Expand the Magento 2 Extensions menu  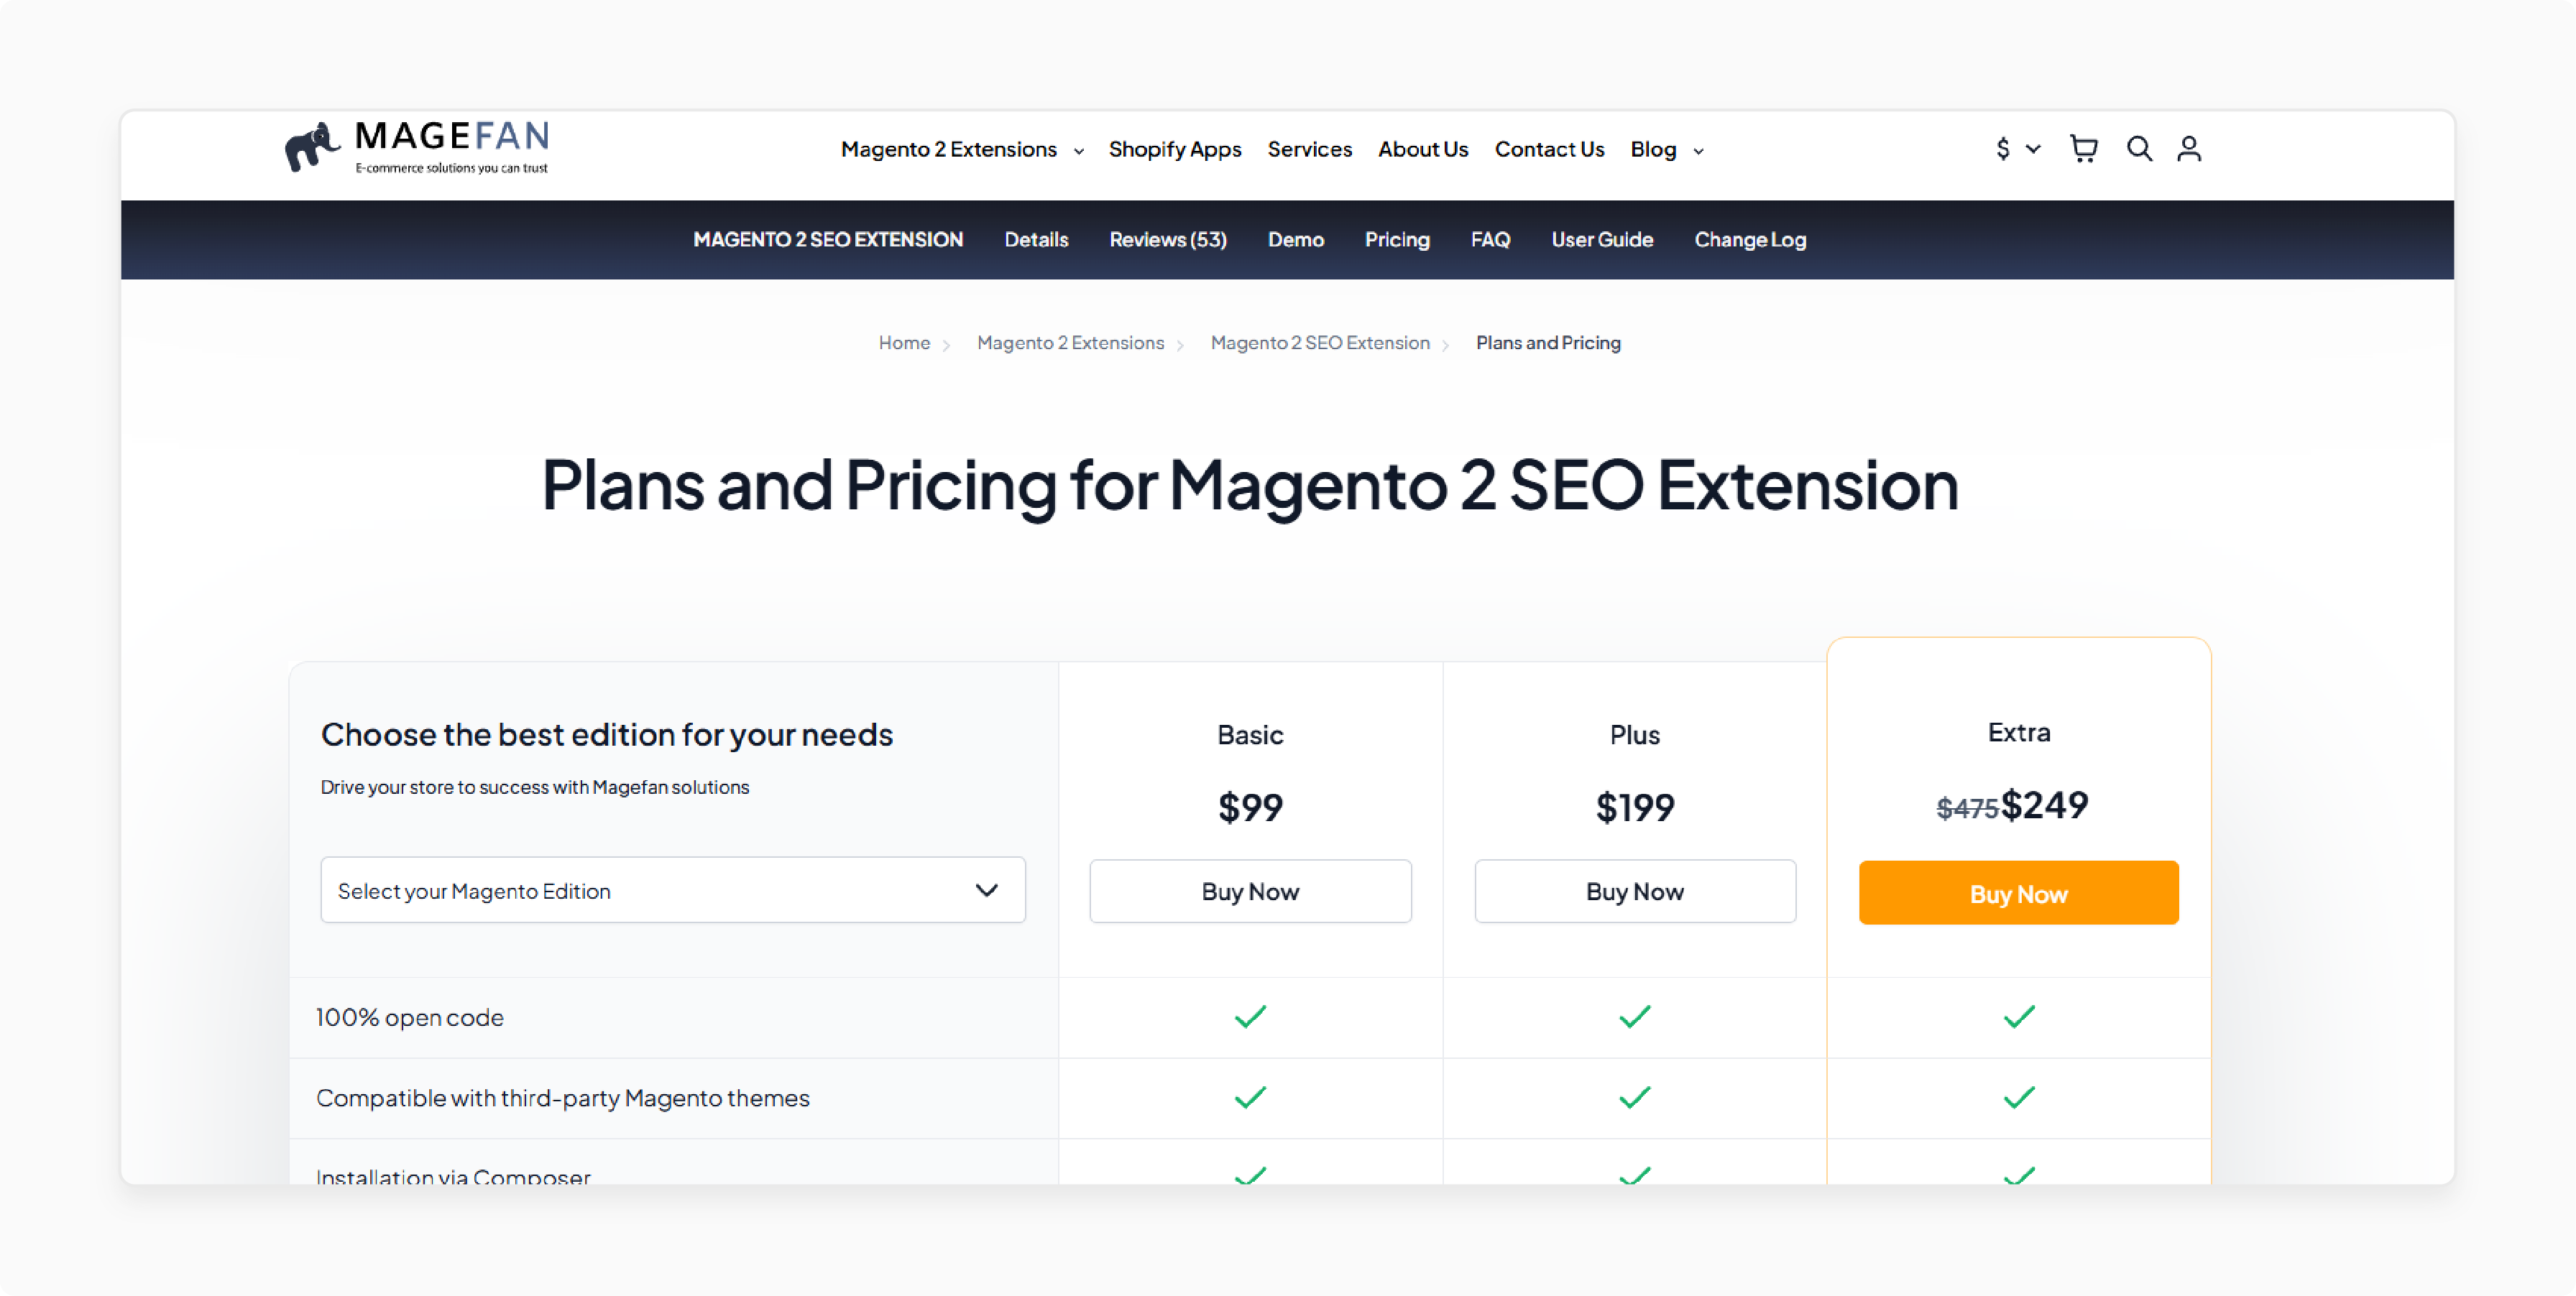tap(962, 149)
